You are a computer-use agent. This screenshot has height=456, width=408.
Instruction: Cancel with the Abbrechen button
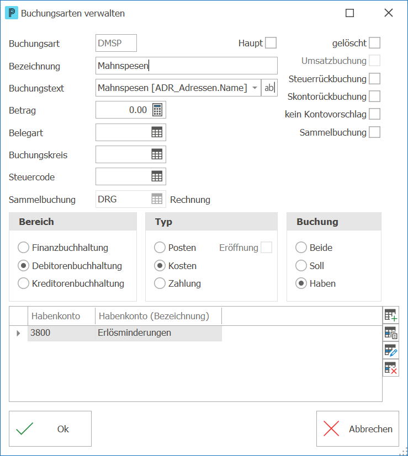click(x=358, y=428)
